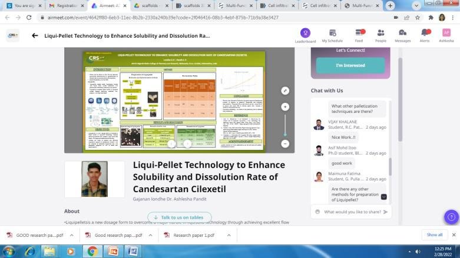Viewport: 460px width, 258px height.
Task: Open the Windows Start menu
Action: click(x=9, y=252)
